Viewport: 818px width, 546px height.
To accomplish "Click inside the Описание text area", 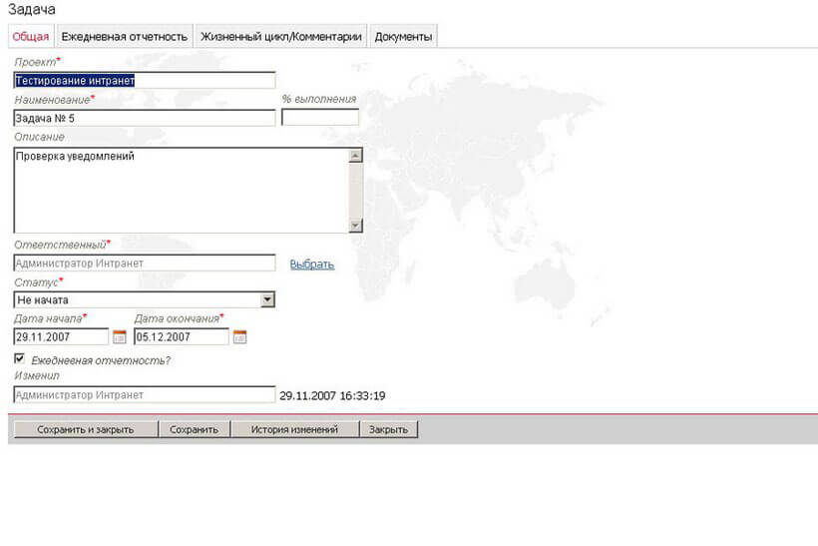I will 180,190.
